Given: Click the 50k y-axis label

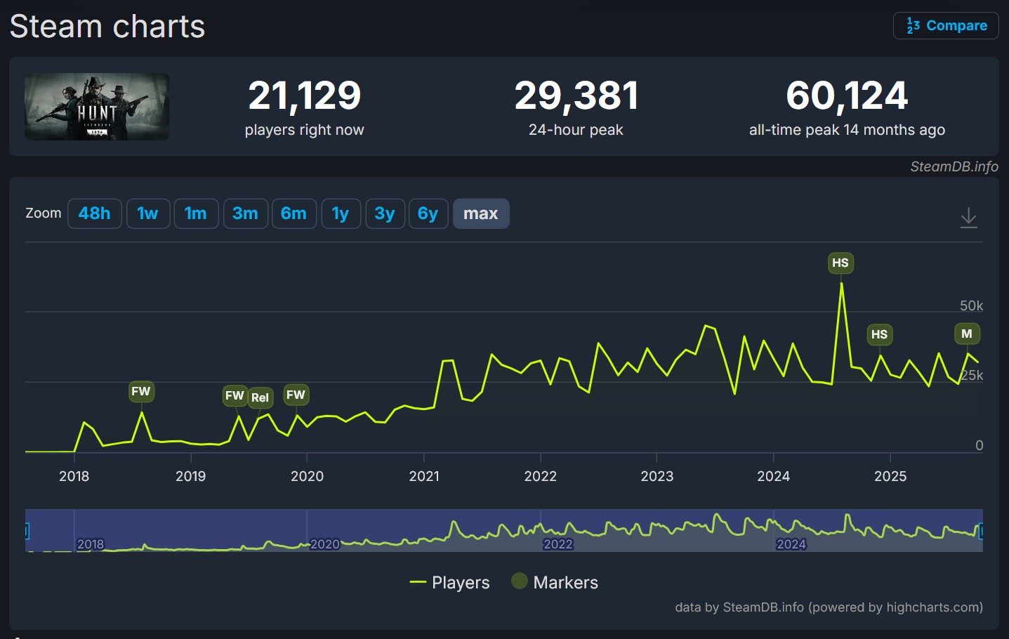Looking at the screenshot, I should 972,305.
